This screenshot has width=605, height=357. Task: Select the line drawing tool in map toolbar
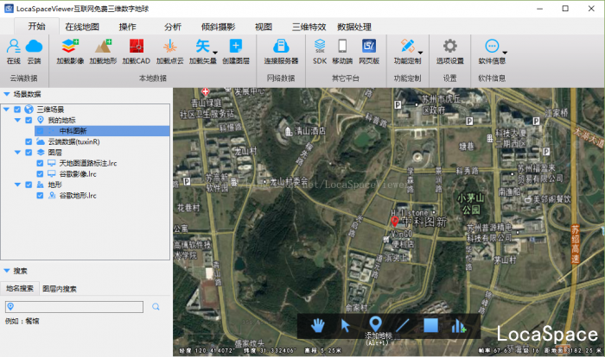point(403,325)
